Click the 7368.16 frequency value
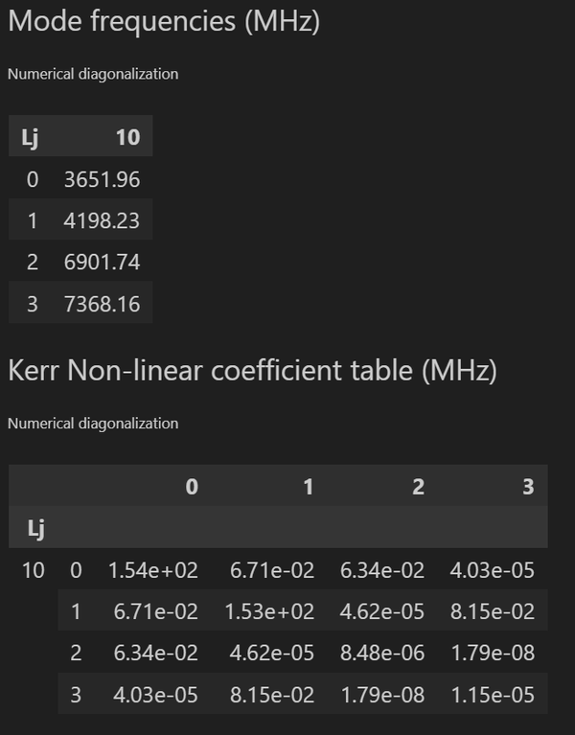575x735 pixels. tap(108, 304)
